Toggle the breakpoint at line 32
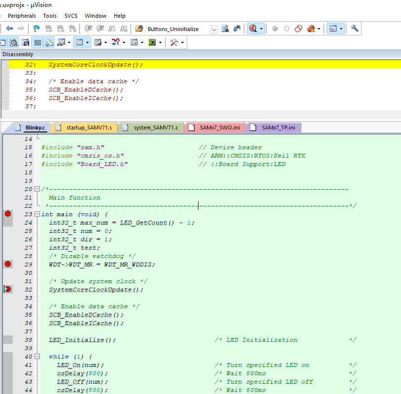Viewport: 401px width, 394px height. click(8, 289)
